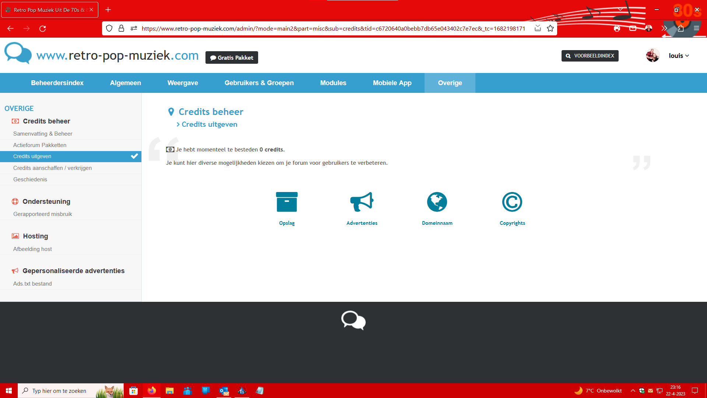
Task: Show hidden system tray icons chevron
Action: (x=633, y=391)
